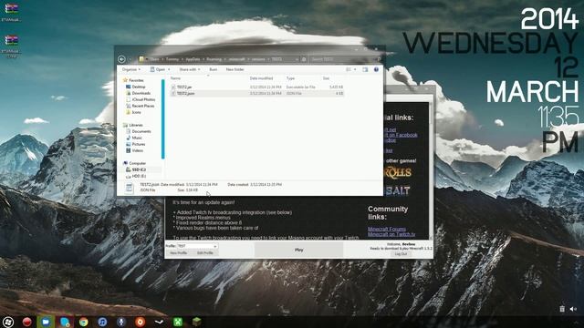The image size is (584, 328).
Task: Sort files by the Size column
Action: click(326, 78)
